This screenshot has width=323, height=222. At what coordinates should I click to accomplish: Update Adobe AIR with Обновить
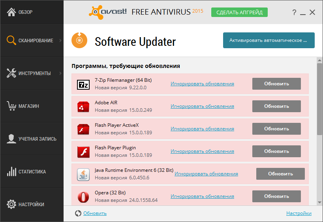click(276, 106)
